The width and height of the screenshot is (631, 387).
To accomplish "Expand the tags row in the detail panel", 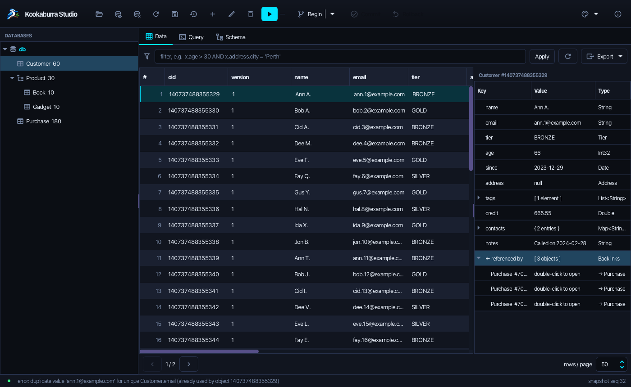I will [479, 198].
